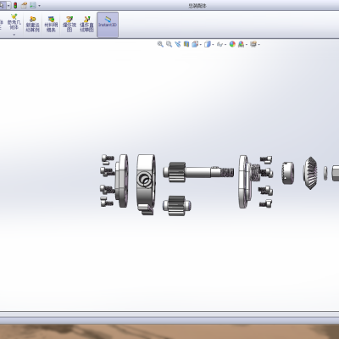Expand the View Orientation dropdown arrow
The image size is (339, 339).
pyautogui.click(x=201, y=45)
